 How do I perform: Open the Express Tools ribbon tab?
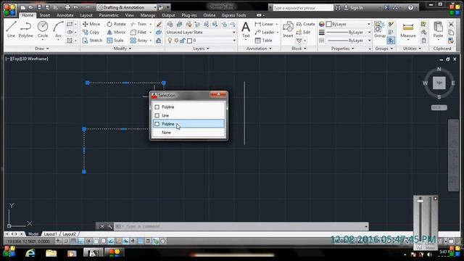tap(233, 15)
